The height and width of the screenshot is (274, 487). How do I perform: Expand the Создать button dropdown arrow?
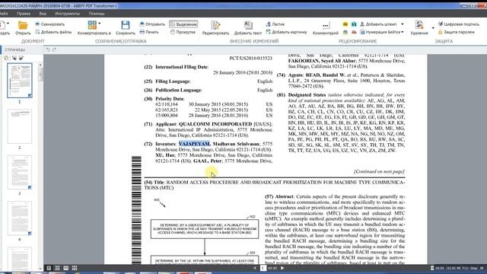(x=8, y=24)
